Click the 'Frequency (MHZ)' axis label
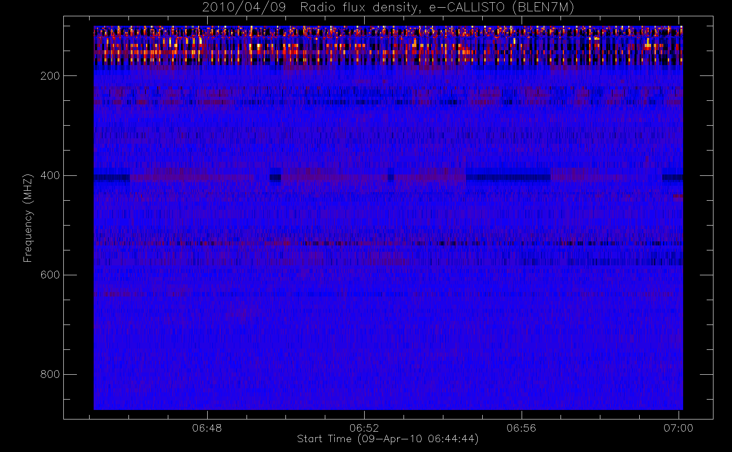This screenshot has width=732, height=452. click(28, 218)
